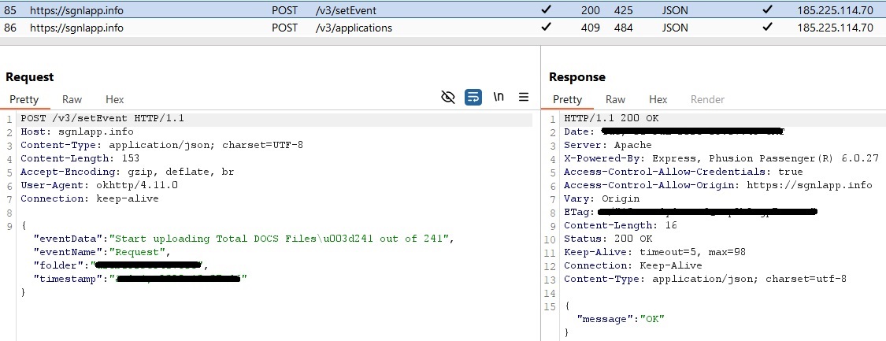Select the Response Pretty tab
This screenshot has width=886, height=341.
pos(567,99)
